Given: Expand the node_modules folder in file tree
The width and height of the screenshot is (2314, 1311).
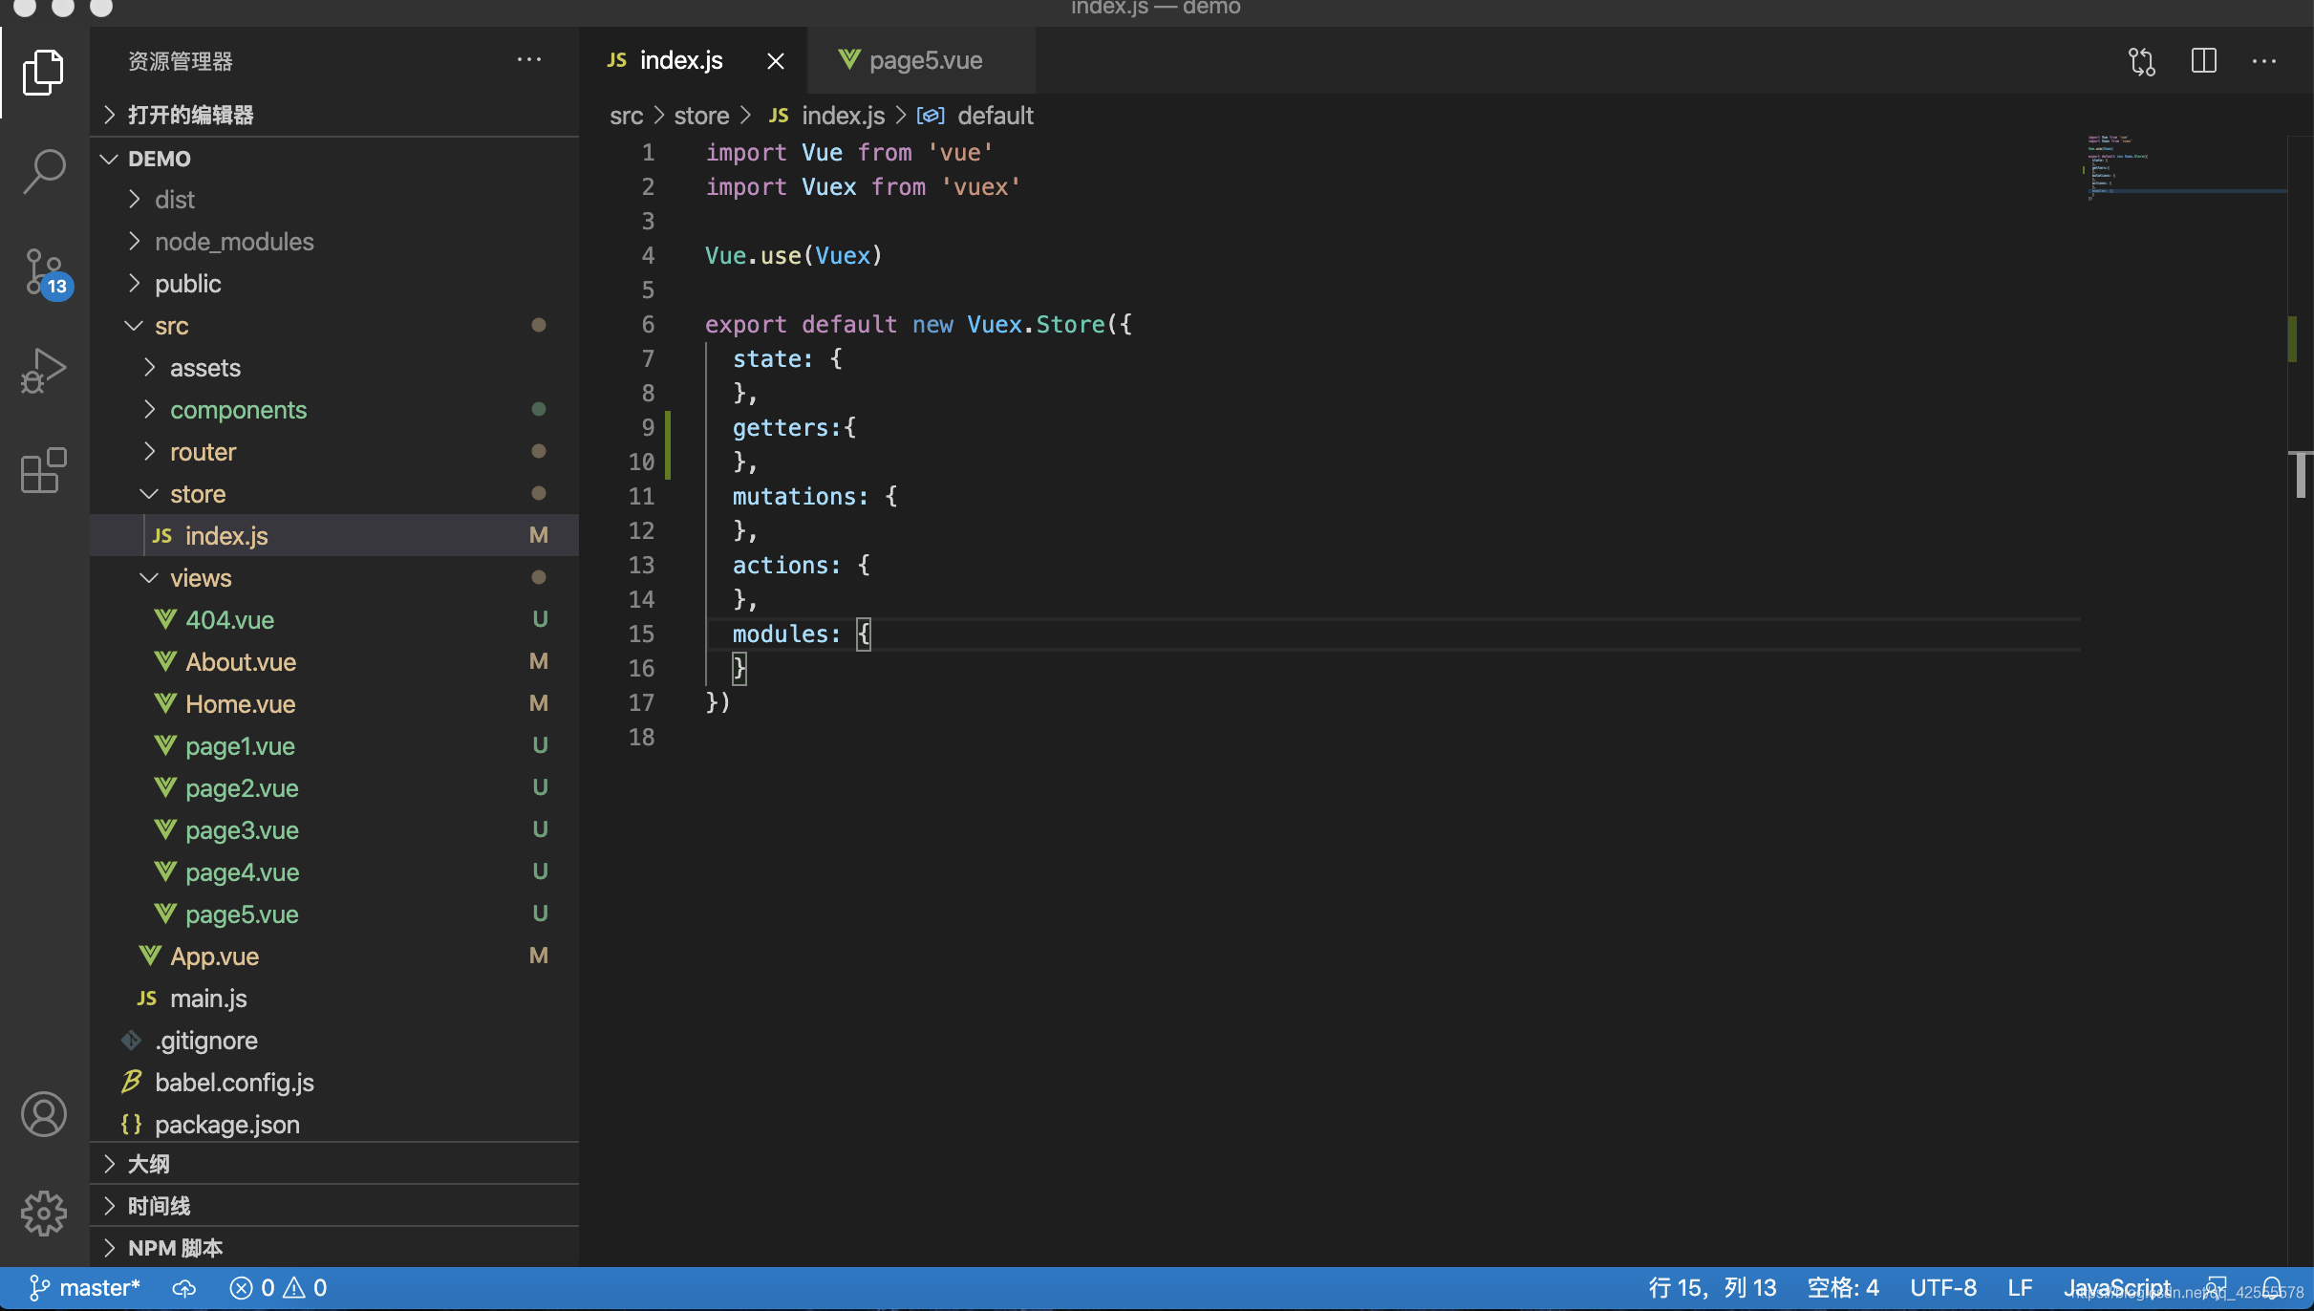Looking at the screenshot, I should point(234,240).
